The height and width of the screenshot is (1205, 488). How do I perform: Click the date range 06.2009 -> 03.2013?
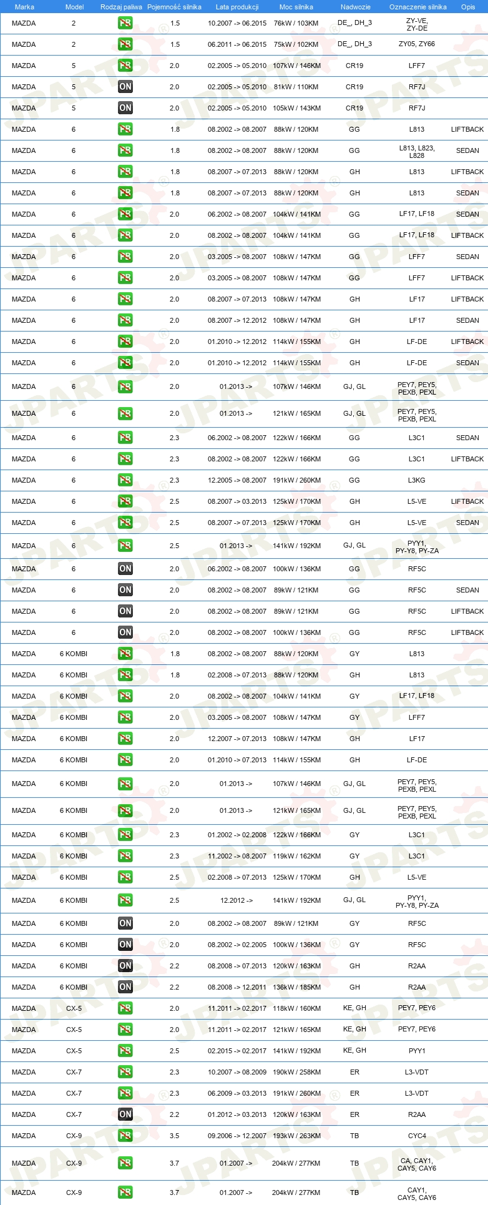[237, 1093]
